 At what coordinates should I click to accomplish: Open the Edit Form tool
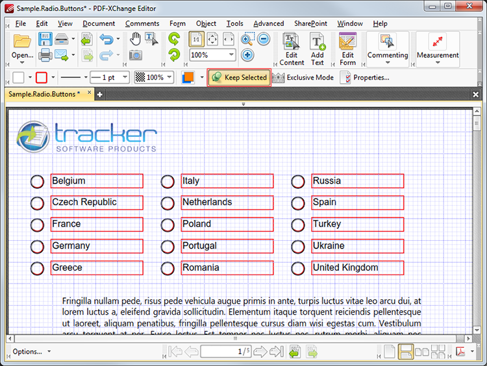(x=347, y=49)
